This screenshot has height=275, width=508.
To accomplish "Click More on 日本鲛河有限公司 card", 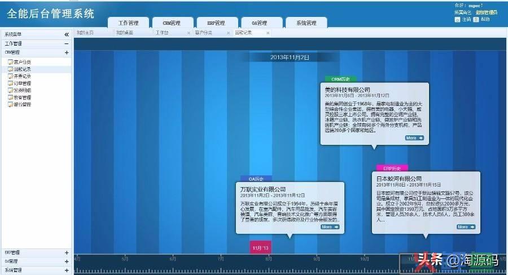I will [x=466, y=227].
